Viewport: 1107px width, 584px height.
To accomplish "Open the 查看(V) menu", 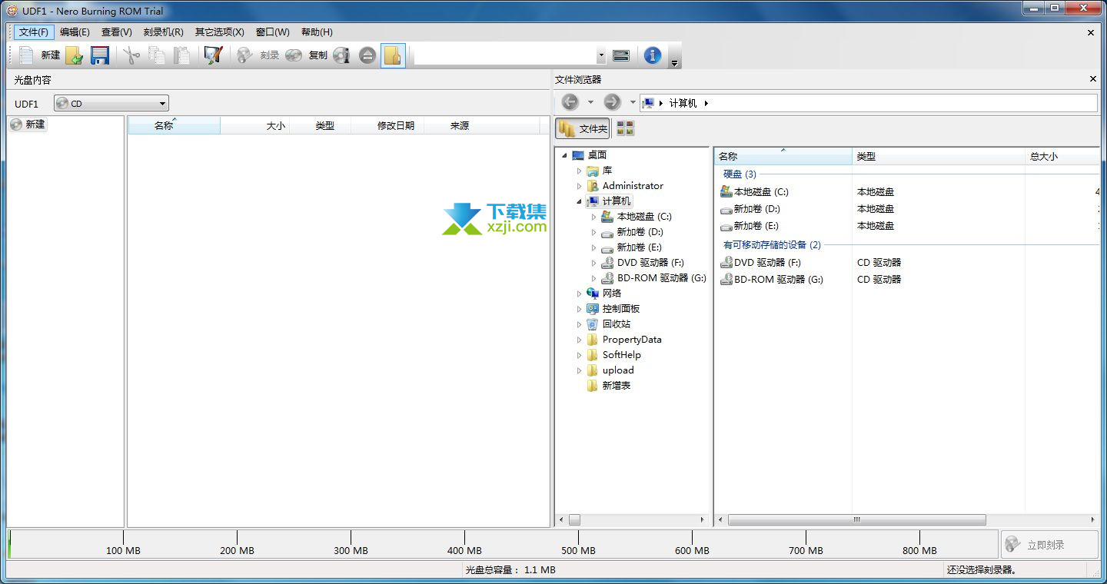I will [116, 32].
